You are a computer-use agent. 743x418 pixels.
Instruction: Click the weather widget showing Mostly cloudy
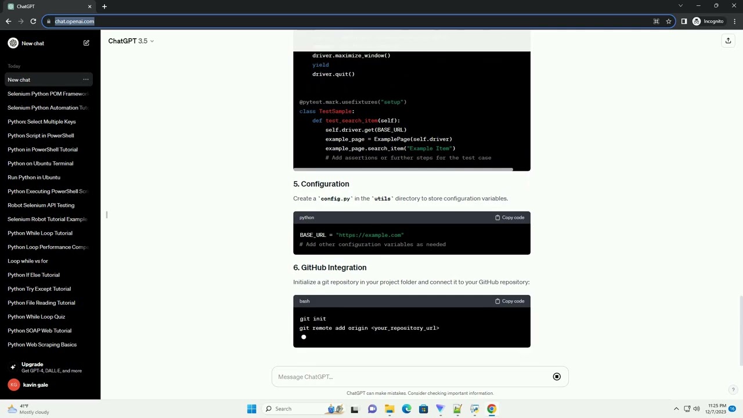click(x=28, y=409)
